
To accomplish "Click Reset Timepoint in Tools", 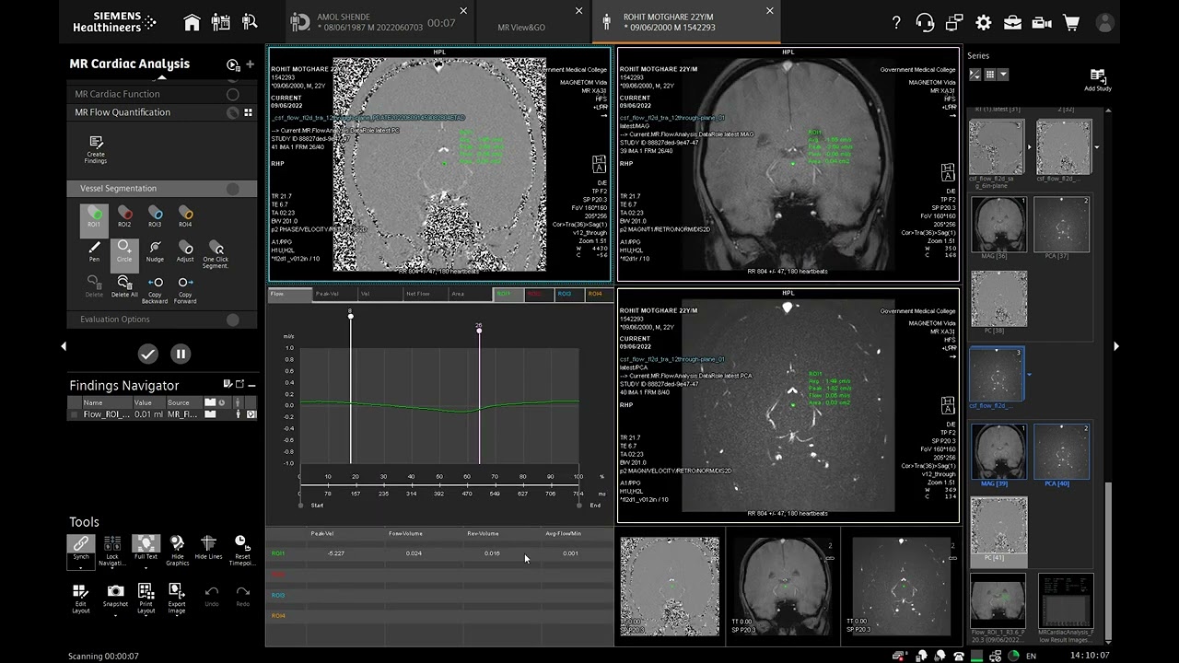I will 242,550.
